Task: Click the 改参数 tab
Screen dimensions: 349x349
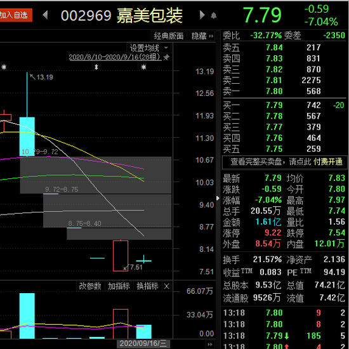Action: point(90,286)
